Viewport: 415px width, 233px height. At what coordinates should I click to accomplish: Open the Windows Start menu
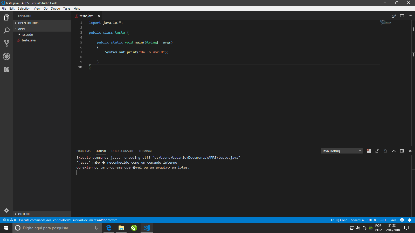click(6, 228)
